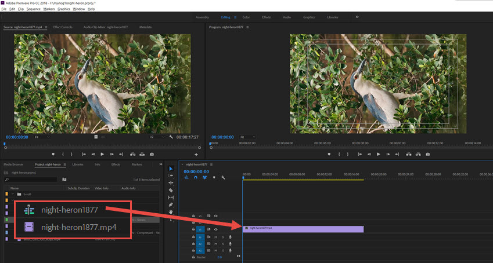Select the Hand tool

[x=171, y=212]
